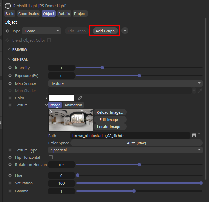Click the Intensity keyframe diamond icon
209x202 pixels.
tap(10, 68)
